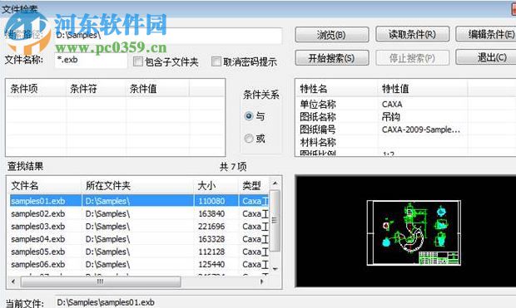
Task: Click the 条件项 column header
Action: pos(36,89)
